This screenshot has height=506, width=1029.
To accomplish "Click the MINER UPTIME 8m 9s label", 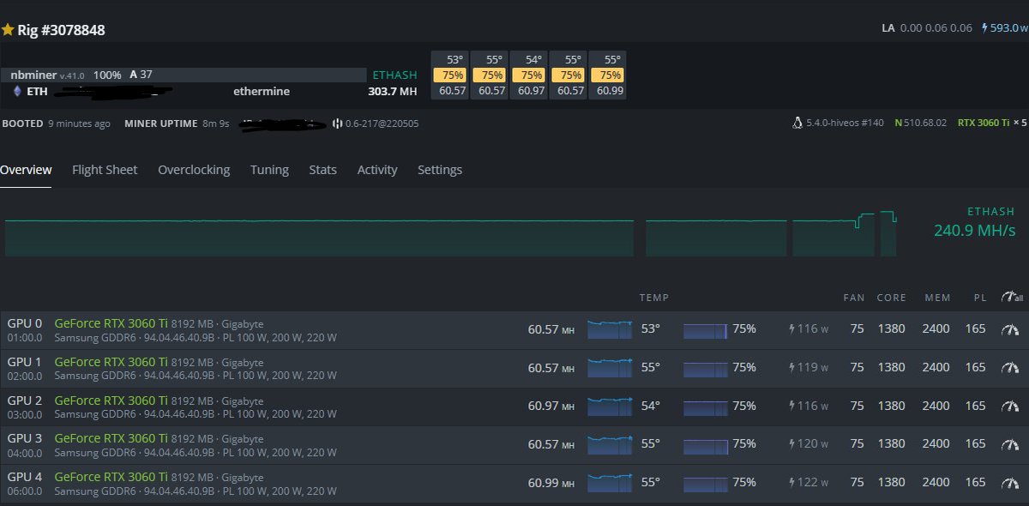I will 177,123.
